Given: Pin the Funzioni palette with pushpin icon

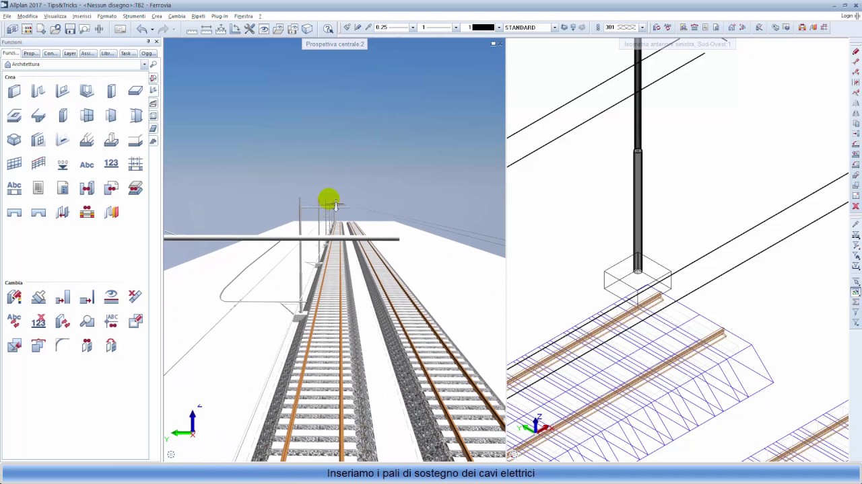Looking at the screenshot, I should [x=148, y=42].
